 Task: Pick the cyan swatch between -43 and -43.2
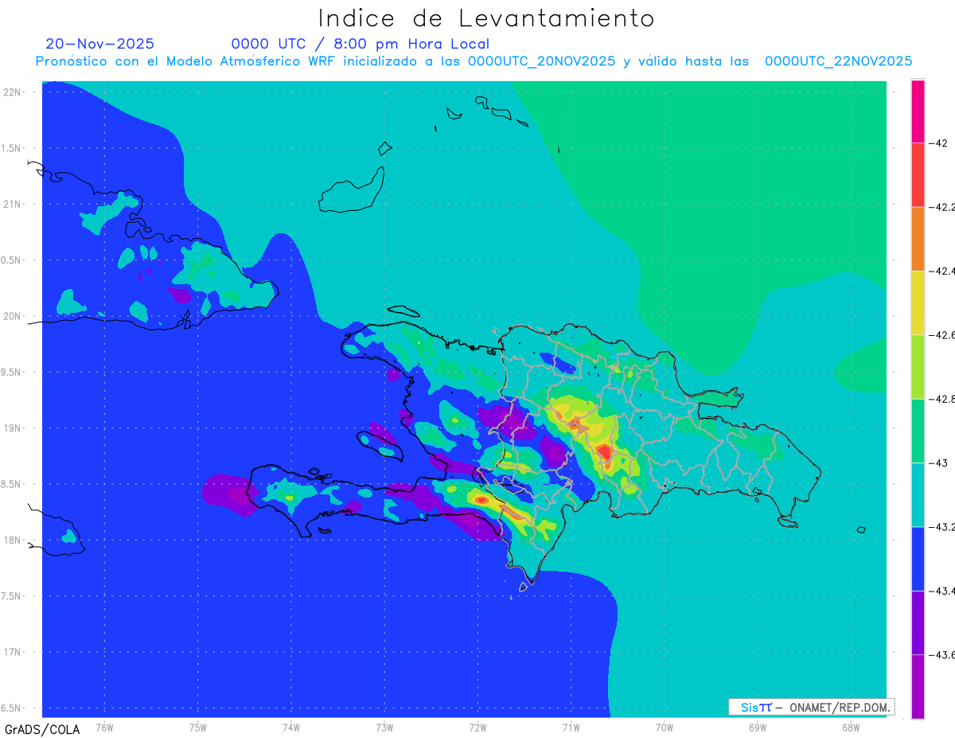click(x=918, y=494)
